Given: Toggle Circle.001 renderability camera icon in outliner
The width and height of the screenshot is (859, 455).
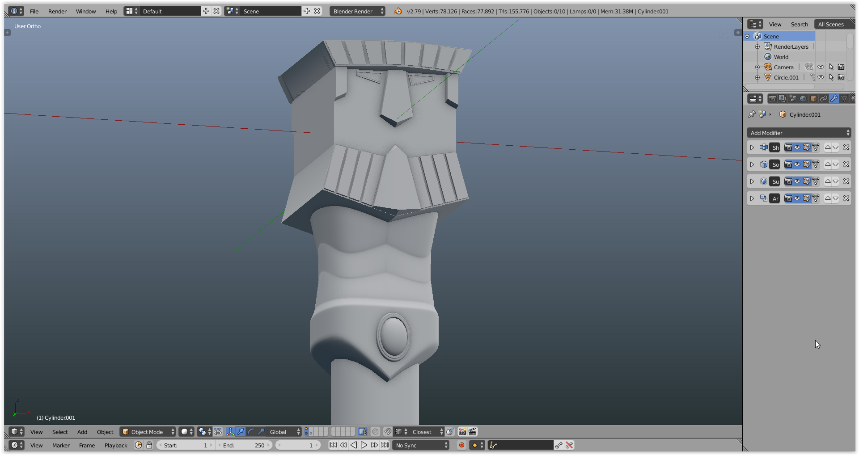Looking at the screenshot, I should 841,77.
